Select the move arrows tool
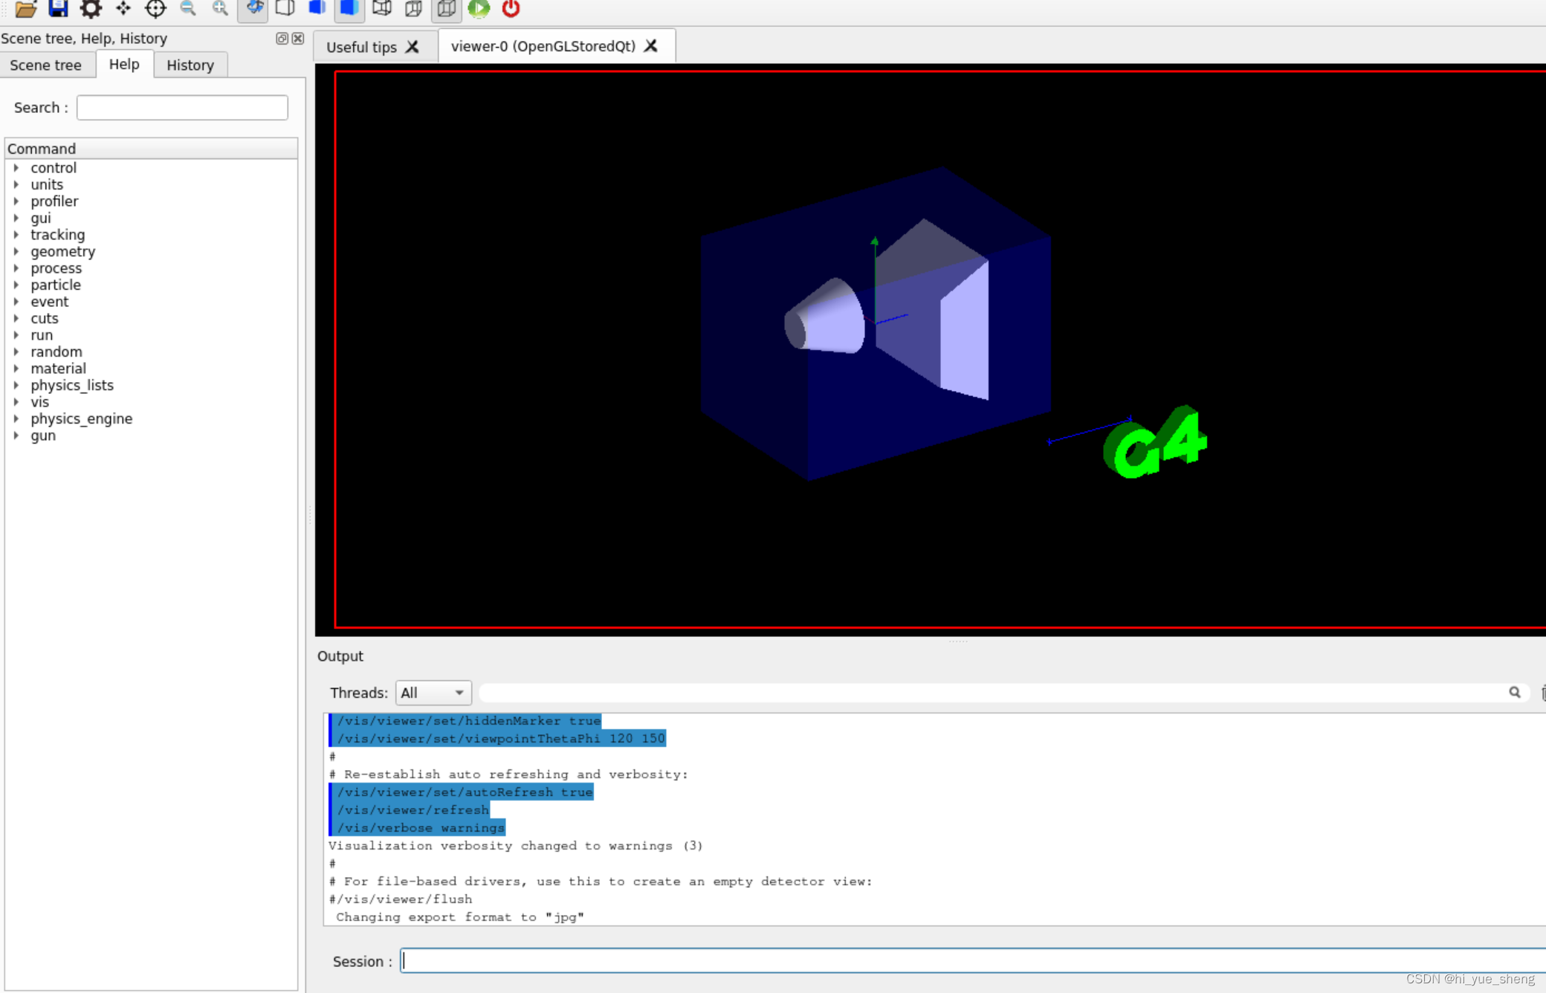The width and height of the screenshot is (1546, 993). [123, 9]
